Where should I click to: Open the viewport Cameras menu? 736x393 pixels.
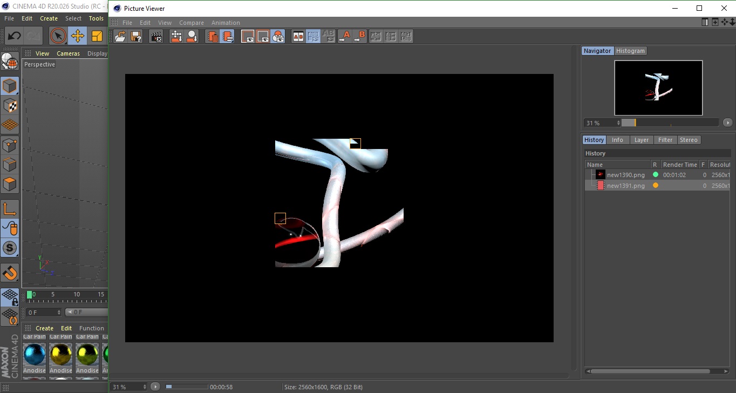click(69, 53)
